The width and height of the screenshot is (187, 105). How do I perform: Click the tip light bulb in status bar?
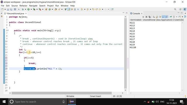(x=185, y=96)
